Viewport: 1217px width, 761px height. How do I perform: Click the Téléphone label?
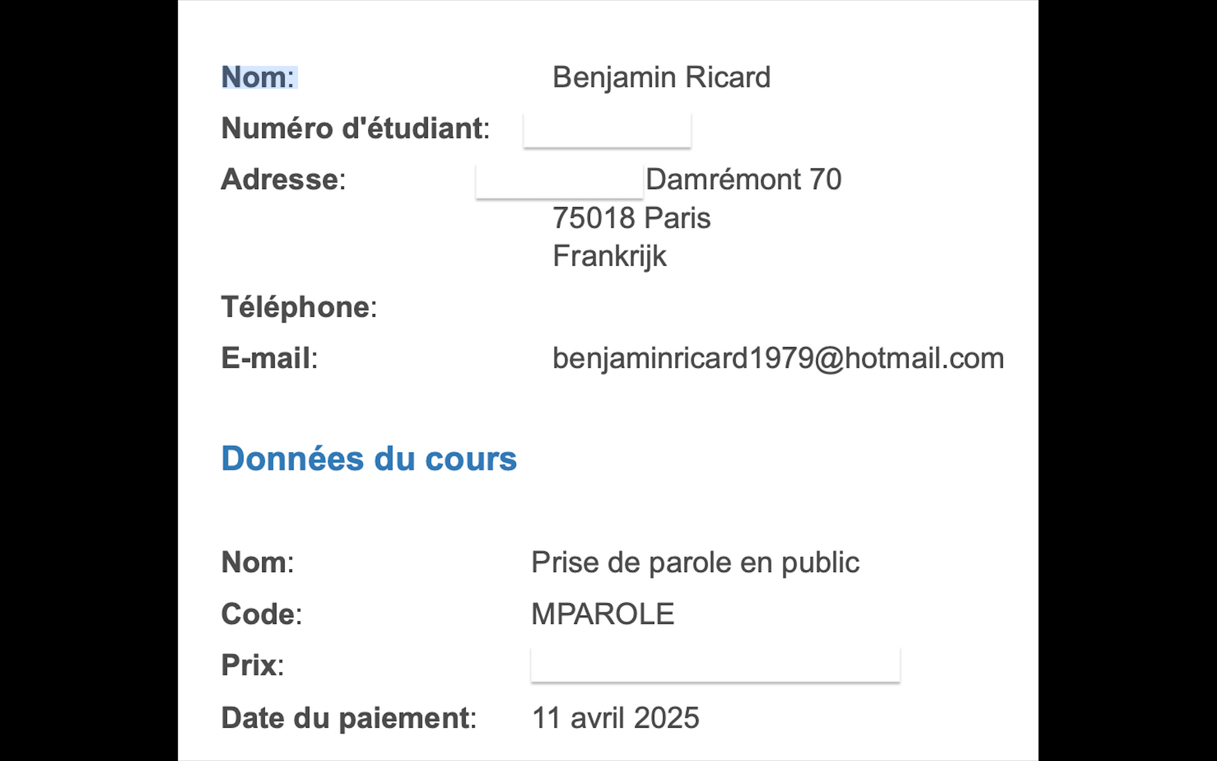299,308
